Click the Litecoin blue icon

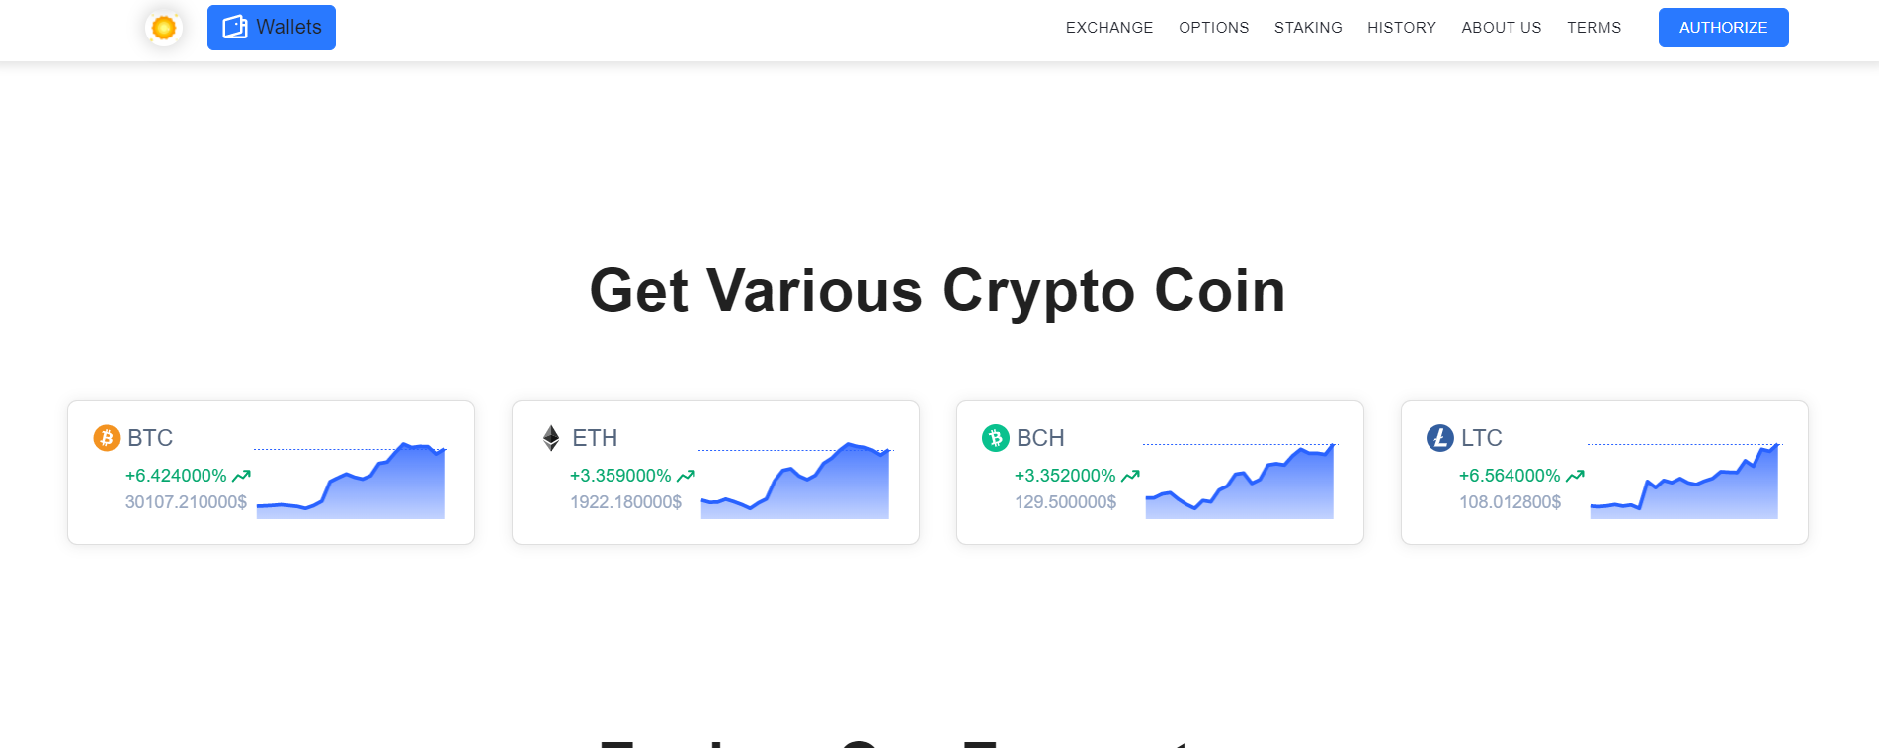point(1439,437)
